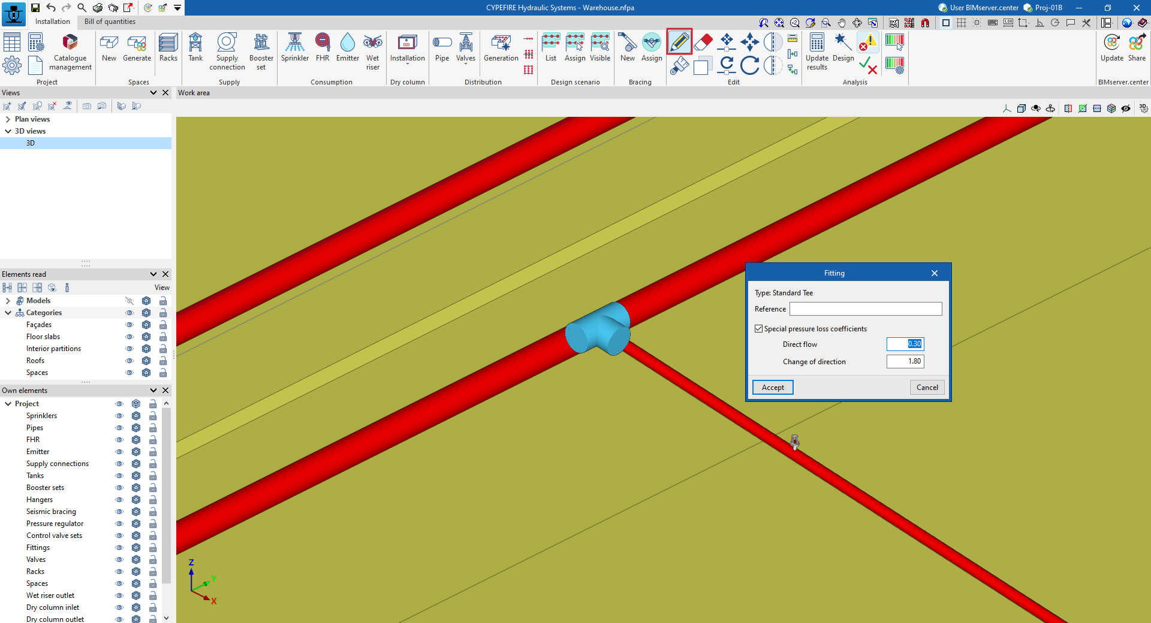1151x623 pixels.
Task: Click the Visible design scenario tool
Action: click(x=600, y=47)
